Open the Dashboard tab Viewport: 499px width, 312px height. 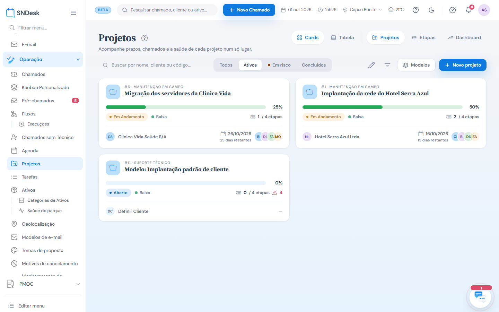[464, 37]
